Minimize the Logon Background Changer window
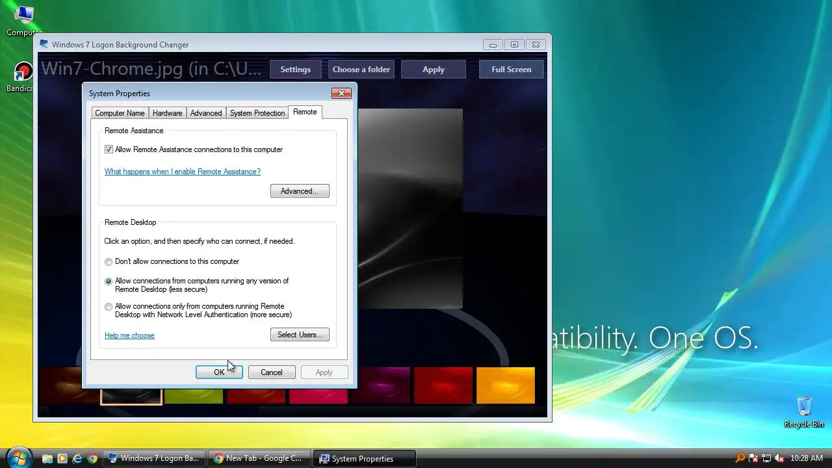The width and height of the screenshot is (832, 468). pos(493,45)
